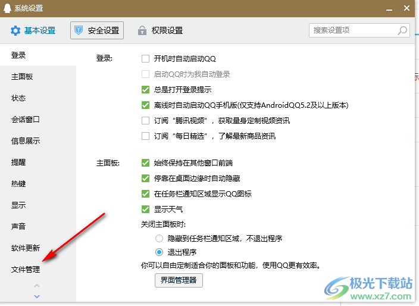Image resolution: width=419 pixels, height=306 pixels.
Task: Enable 开机时自动启动QQ checkbox
Action: click(x=145, y=58)
